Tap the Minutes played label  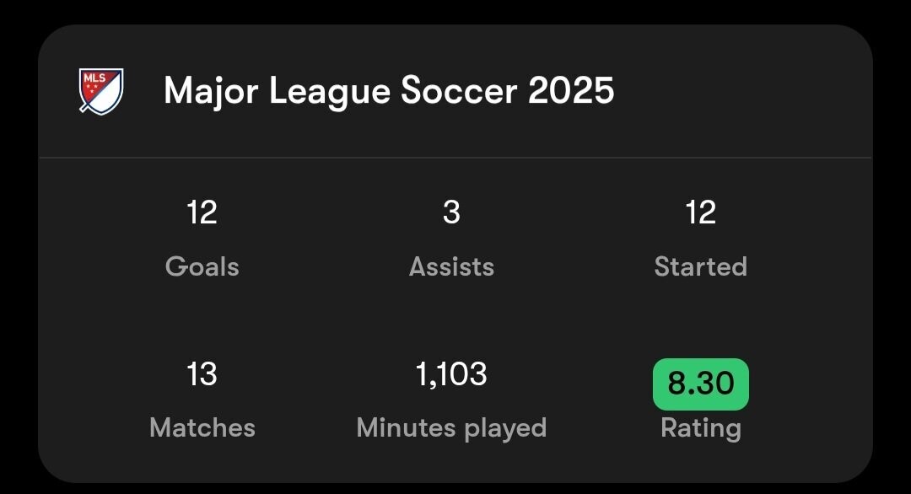click(451, 427)
